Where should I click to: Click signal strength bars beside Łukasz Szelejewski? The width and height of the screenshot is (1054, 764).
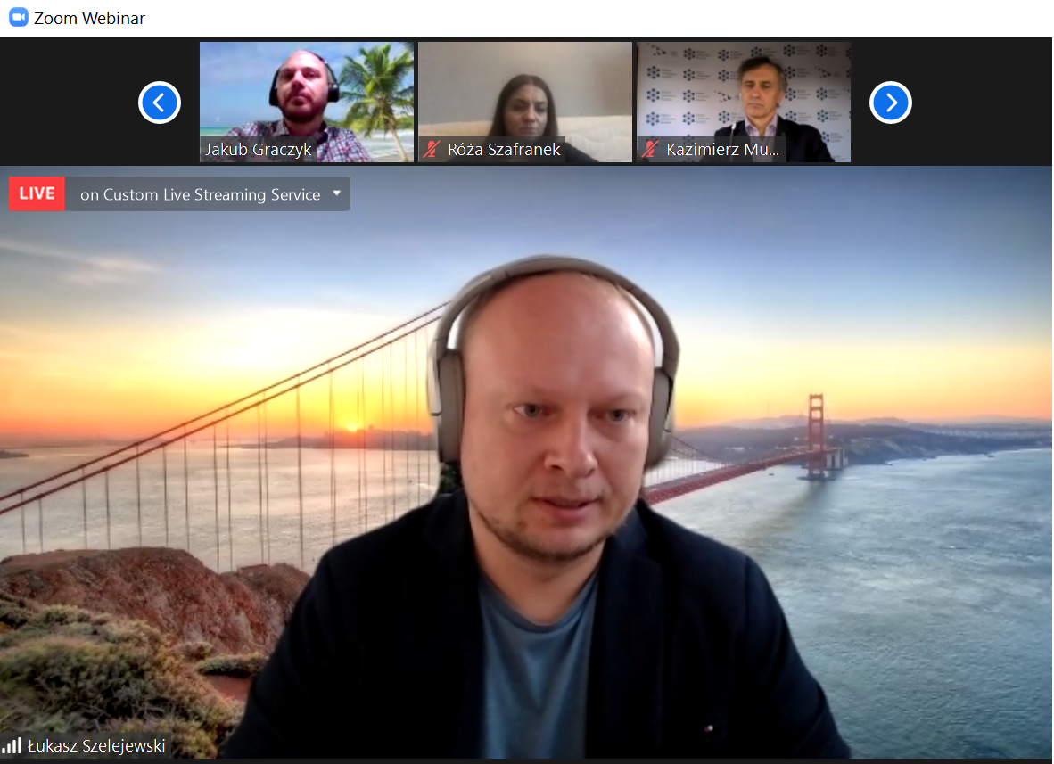12,745
